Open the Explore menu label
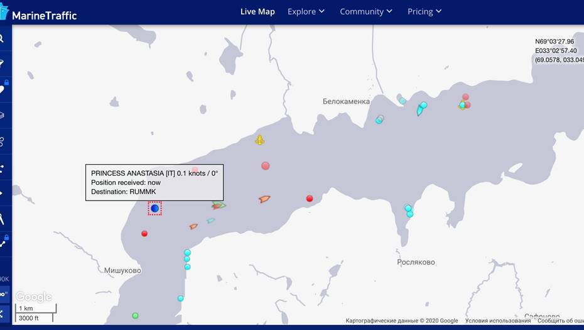 point(301,11)
